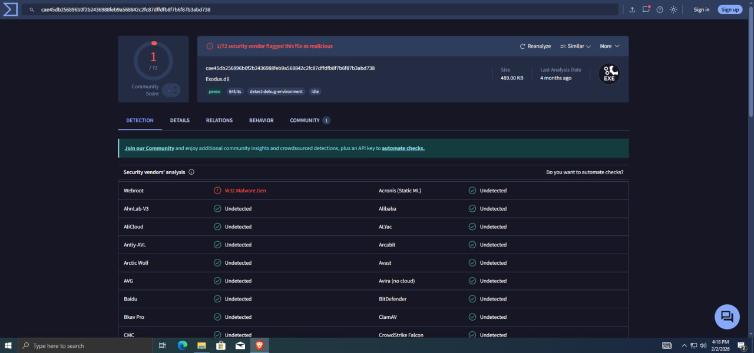This screenshot has height=353, width=754.
Task: Click the Reanalyze button
Action: pos(535,46)
